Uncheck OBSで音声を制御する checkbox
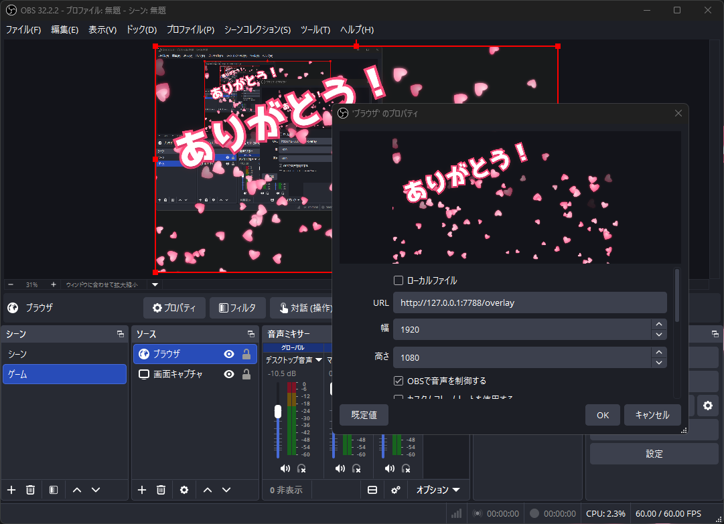The width and height of the screenshot is (724, 524). (399, 381)
